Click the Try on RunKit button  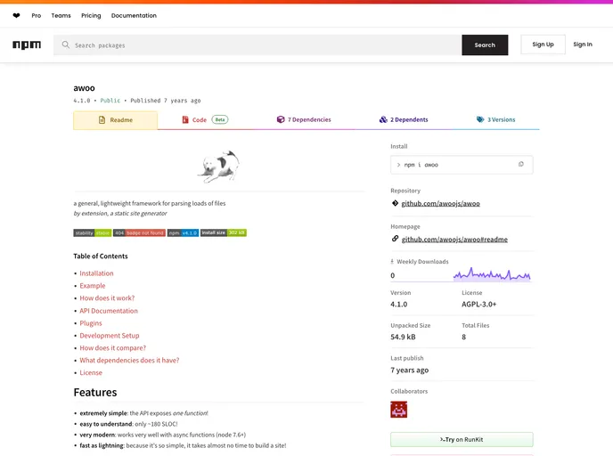[462, 440]
